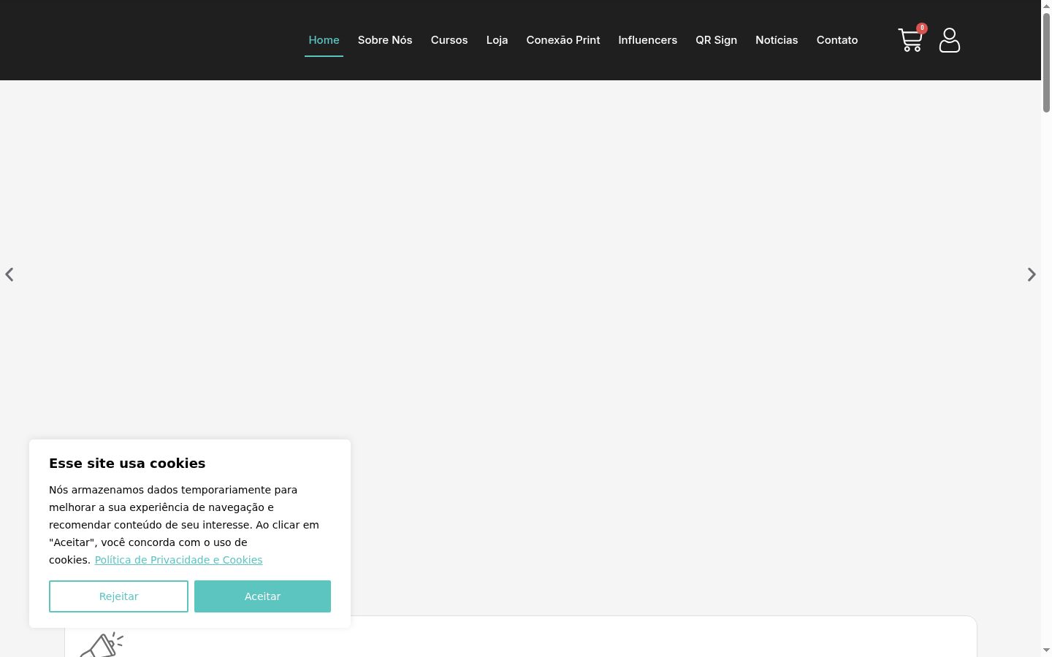This screenshot has width=1052, height=657.
Task: Open Notícias in the navbar
Action: pyautogui.click(x=777, y=40)
